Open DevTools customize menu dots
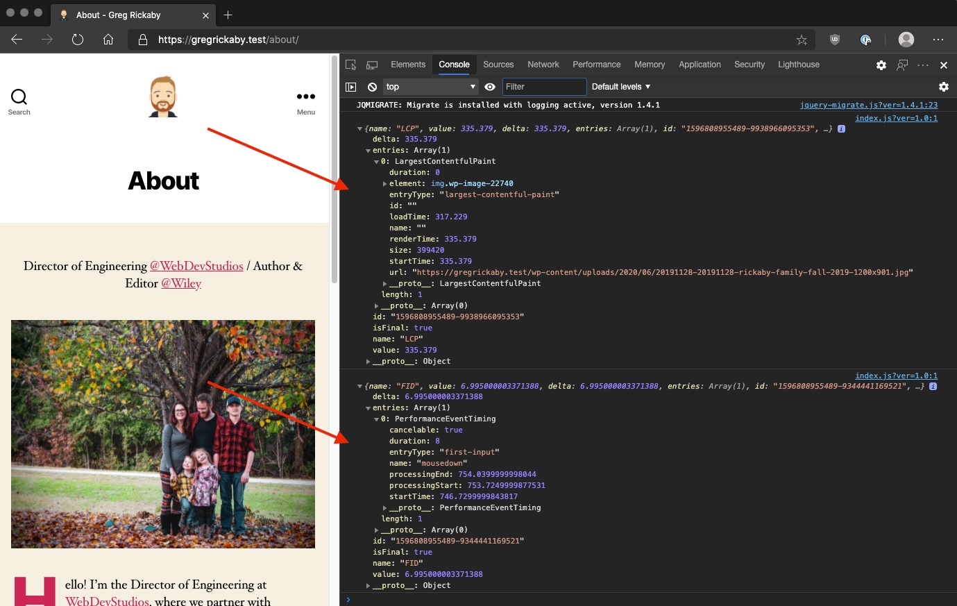This screenshot has width=957, height=606. [923, 65]
